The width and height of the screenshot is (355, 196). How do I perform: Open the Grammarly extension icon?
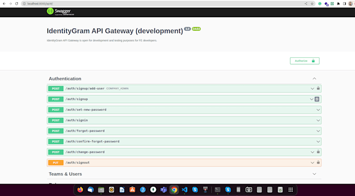click(319, 4)
